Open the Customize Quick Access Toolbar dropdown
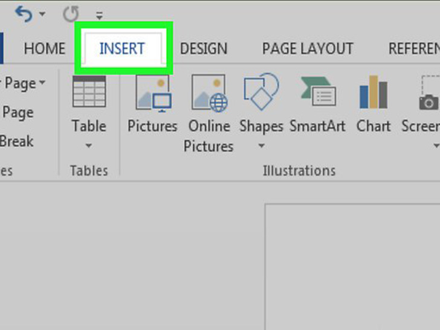Image resolution: width=440 pixels, height=330 pixels. 99,16
